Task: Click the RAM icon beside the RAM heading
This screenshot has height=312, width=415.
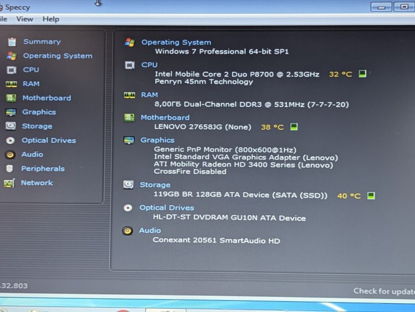Action: (130, 95)
